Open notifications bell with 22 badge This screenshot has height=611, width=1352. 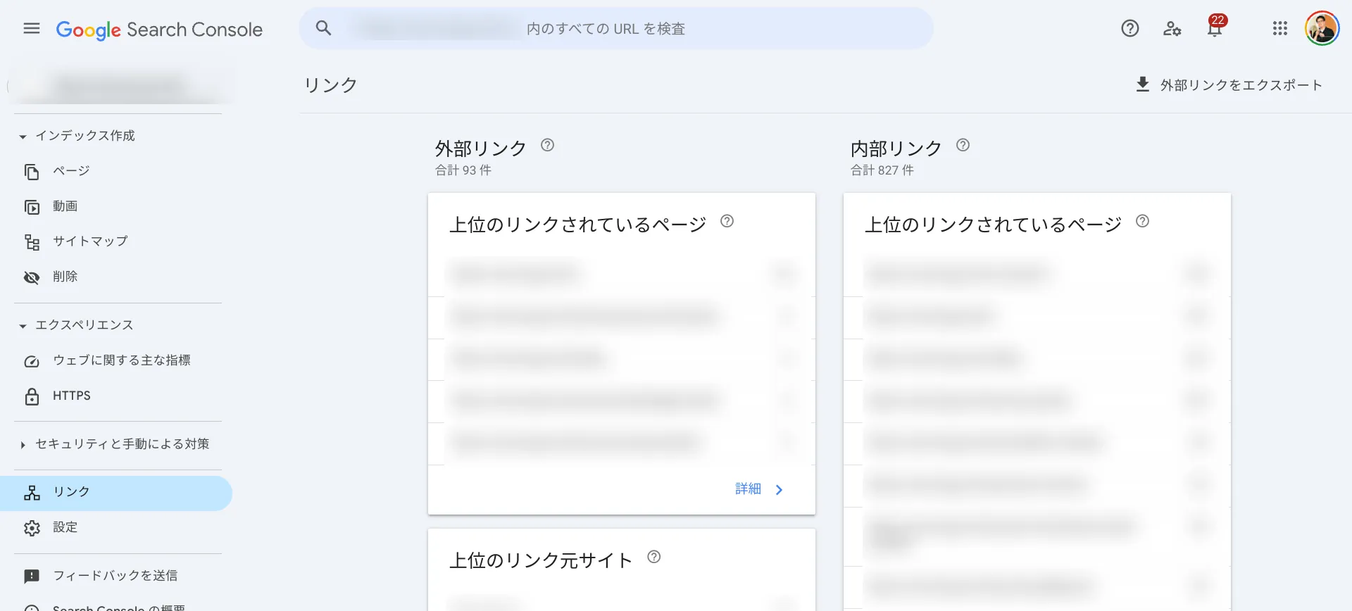click(1215, 27)
